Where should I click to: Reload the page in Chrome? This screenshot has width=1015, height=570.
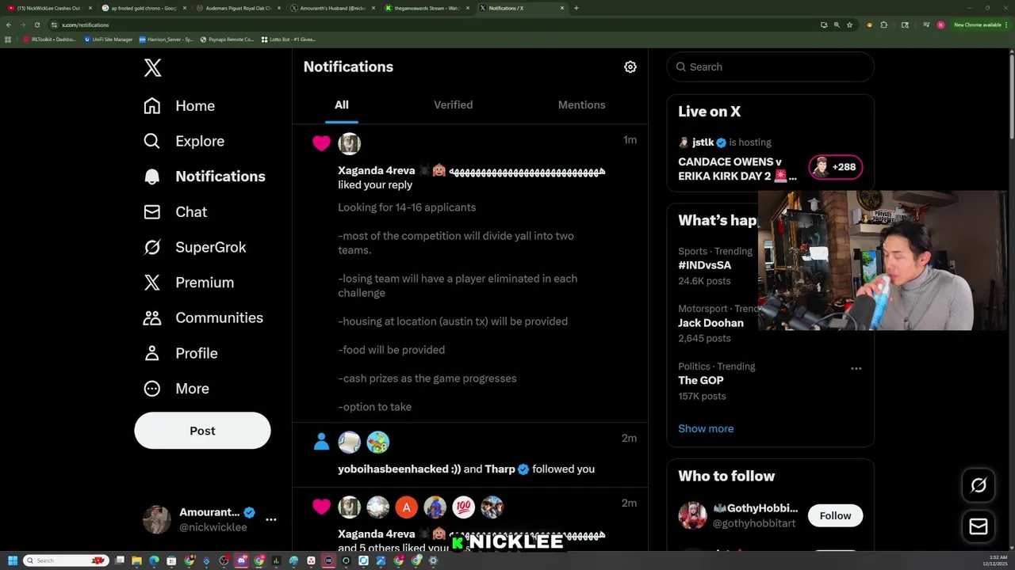pos(36,25)
